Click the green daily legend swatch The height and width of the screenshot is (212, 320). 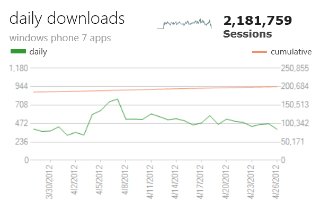18,52
